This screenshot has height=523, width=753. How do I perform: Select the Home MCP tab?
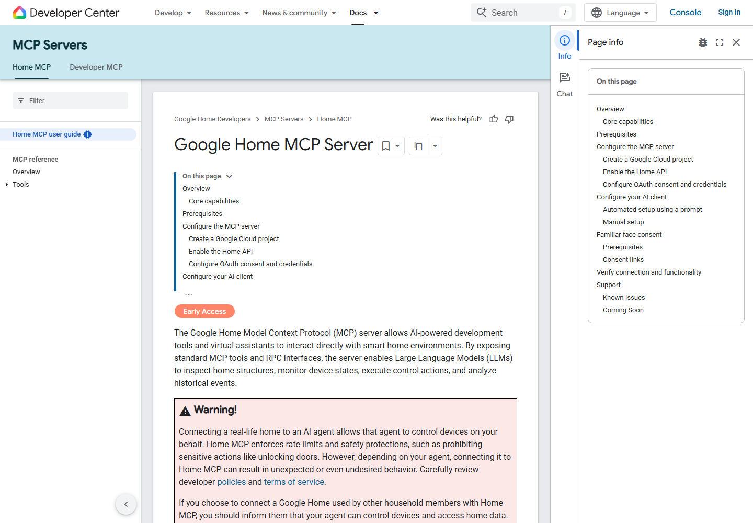(32, 67)
